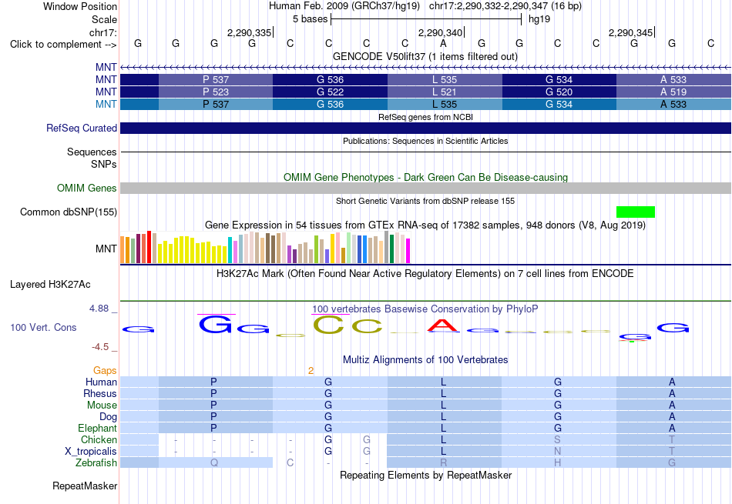
Task: Open 'Short Genetic Variants from dbSNP' title
Action: pos(425,201)
